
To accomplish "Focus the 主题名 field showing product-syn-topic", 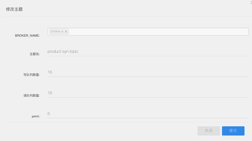I will [148, 52].
